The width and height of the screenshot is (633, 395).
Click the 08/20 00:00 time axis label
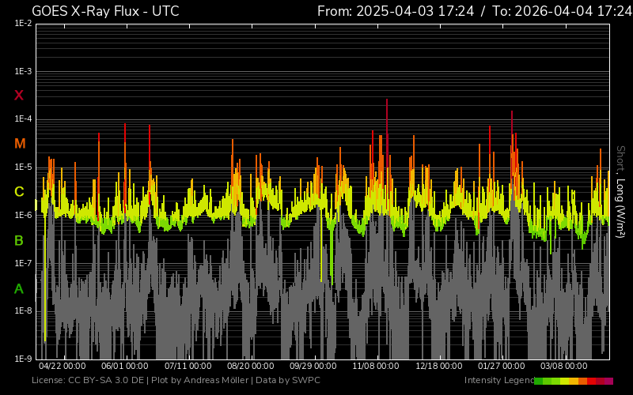(x=251, y=367)
